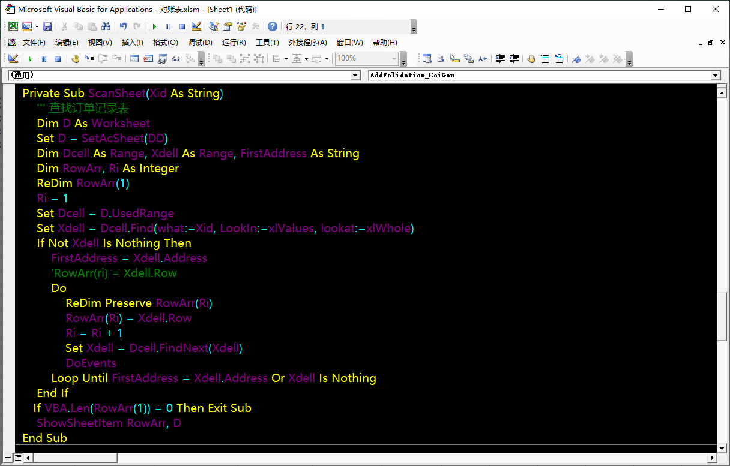This screenshot has height=466, width=730.
Task: Click the horizontal scrollbar right arrow
Action: click(711, 458)
